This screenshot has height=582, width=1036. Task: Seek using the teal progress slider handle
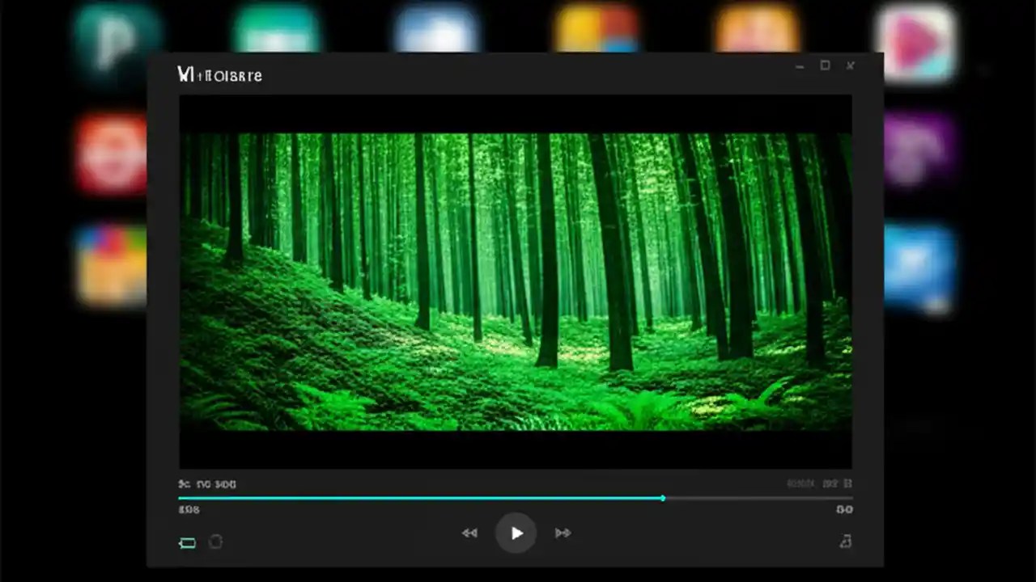point(664,499)
